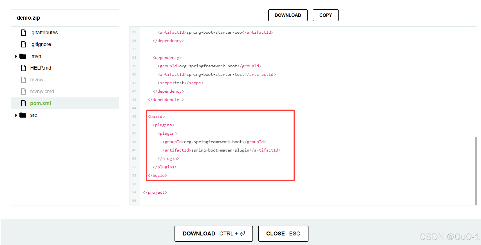Click the opening plugin tag on line 47
This screenshot has width=481, height=245.
tap(167, 133)
